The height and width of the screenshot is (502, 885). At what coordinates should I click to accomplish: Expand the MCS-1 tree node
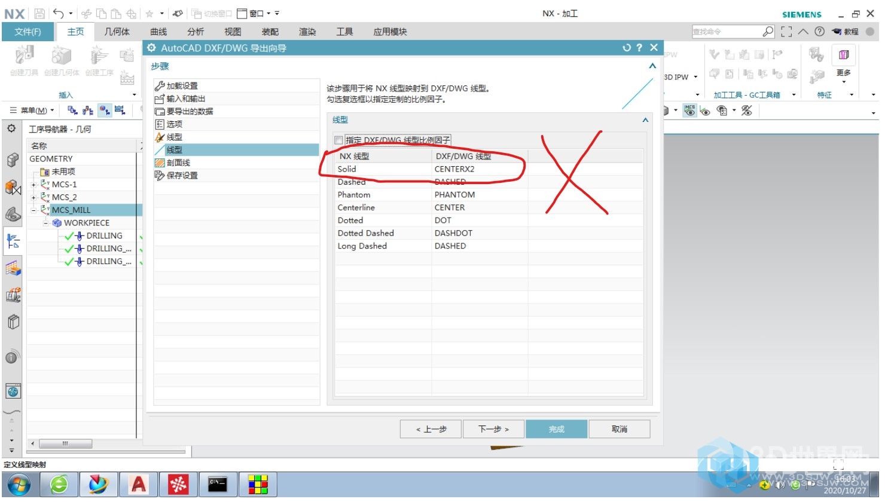click(34, 185)
